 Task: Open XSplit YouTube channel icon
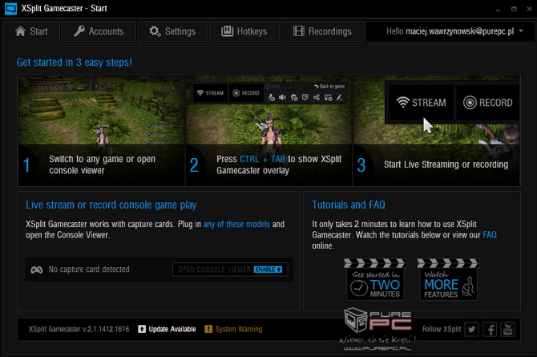pyautogui.click(x=507, y=330)
